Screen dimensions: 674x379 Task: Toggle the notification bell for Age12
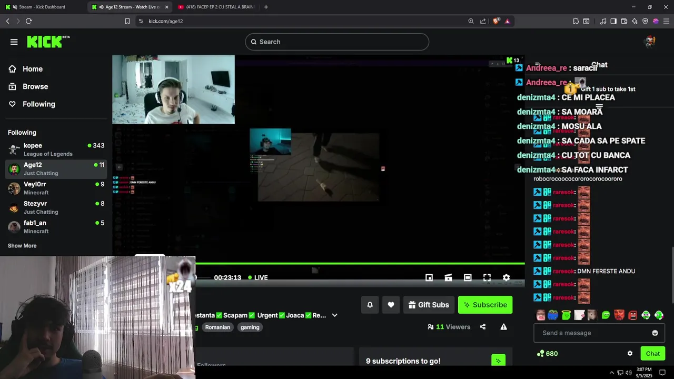pos(370,305)
